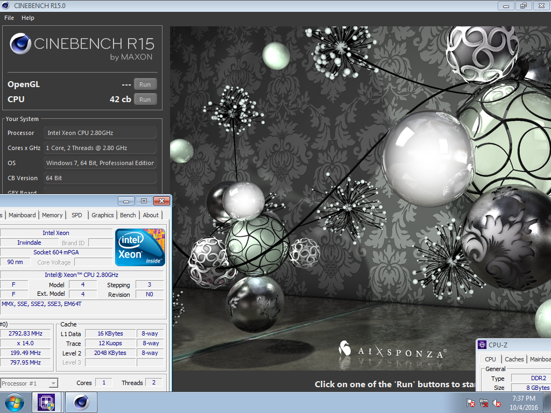Click the x 14.0 multiplier value
Image resolution: width=551 pixels, height=413 pixels.
(x=26, y=343)
